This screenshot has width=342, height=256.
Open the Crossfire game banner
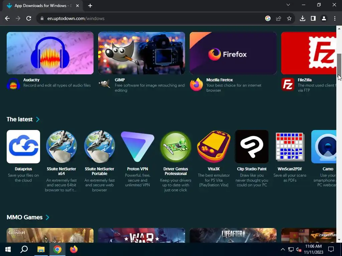pos(309,235)
